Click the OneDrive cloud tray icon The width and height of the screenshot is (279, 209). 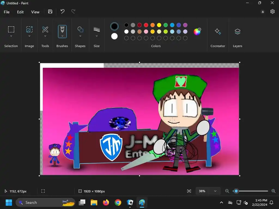[230, 202]
